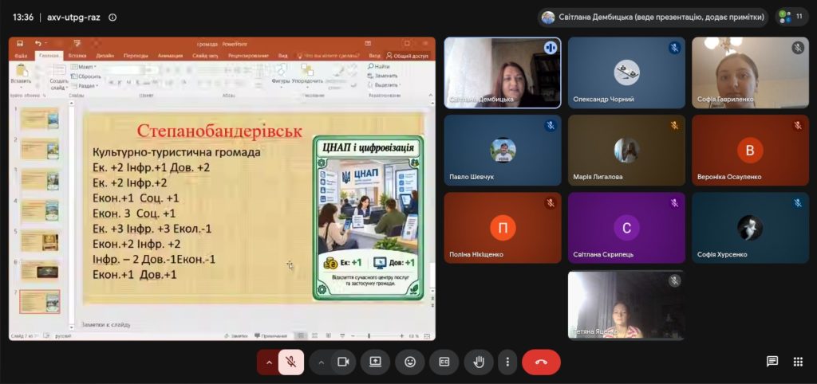Switch to the Вставка ribbon tab
This screenshot has width=817, height=384.
coord(77,56)
